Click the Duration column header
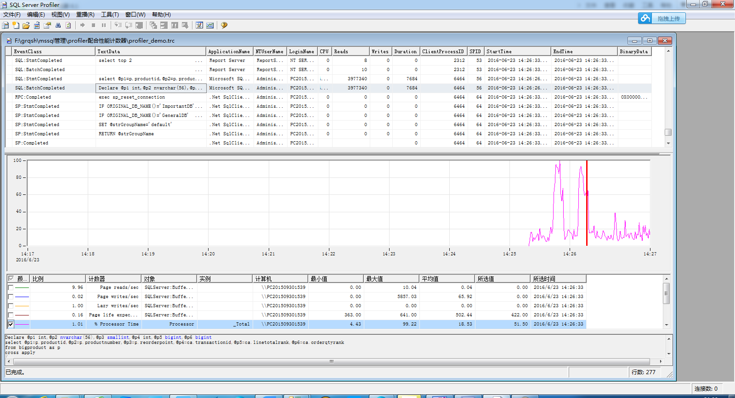The image size is (735, 398). coord(406,51)
